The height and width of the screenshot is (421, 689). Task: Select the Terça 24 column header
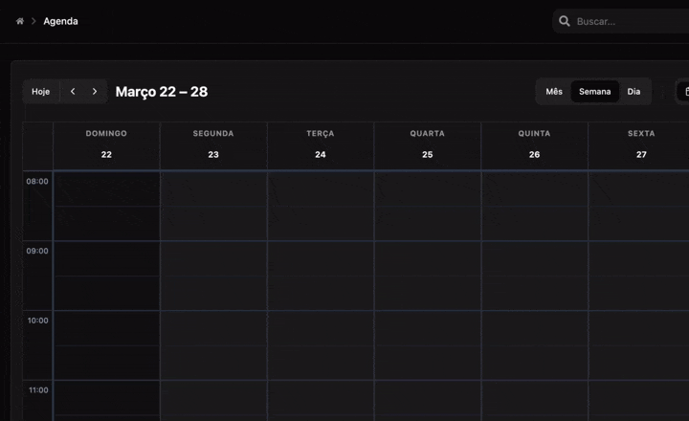pyautogui.click(x=321, y=145)
